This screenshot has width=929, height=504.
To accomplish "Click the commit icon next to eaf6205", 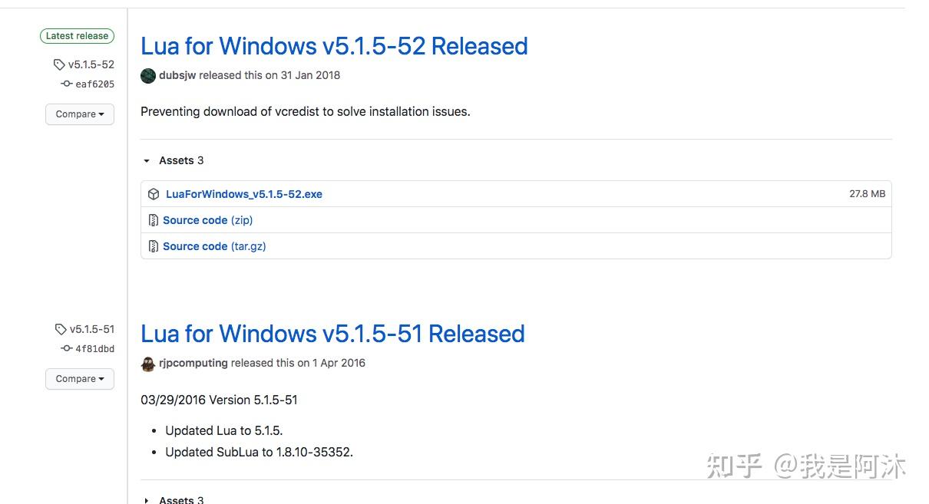I will tap(67, 84).
